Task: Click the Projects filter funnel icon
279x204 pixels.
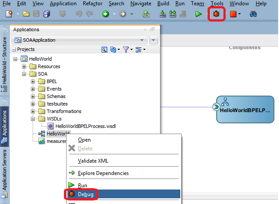Action: tap(126, 50)
